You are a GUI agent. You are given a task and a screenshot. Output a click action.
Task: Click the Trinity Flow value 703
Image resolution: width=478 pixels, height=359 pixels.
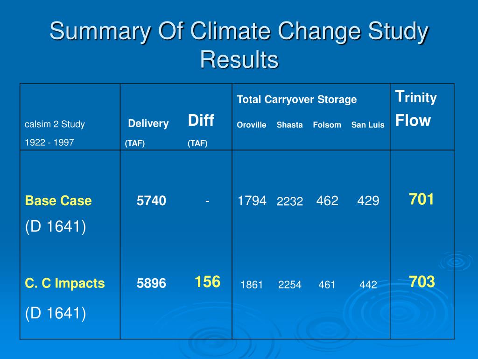tap(422, 281)
